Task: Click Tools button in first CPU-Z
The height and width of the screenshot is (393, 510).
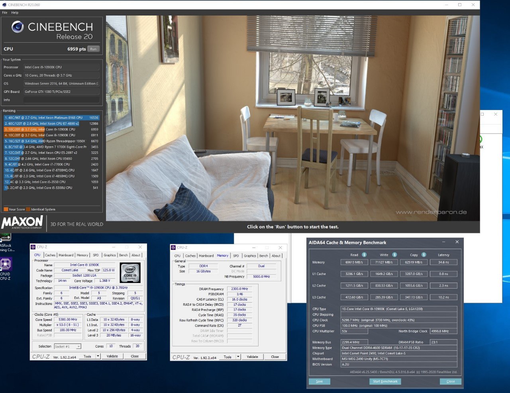Action: point(87,356)
